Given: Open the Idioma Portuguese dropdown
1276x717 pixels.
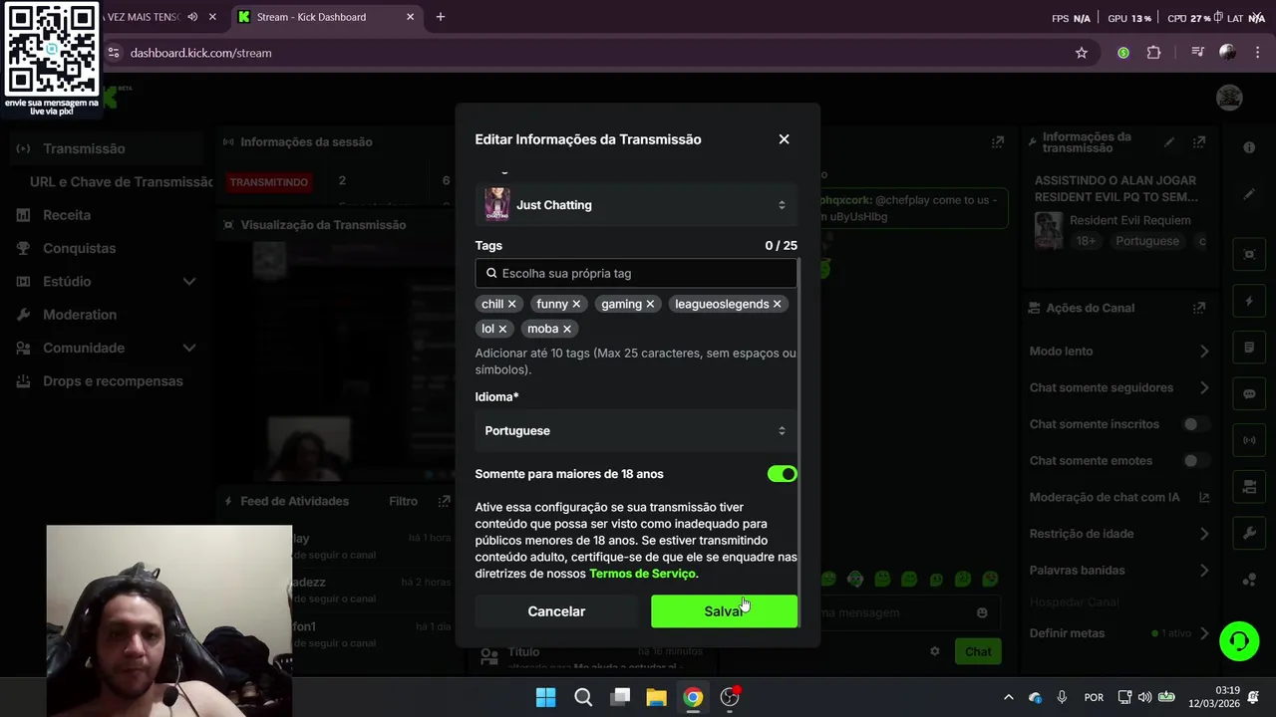Looking at the screenshot, I should 636,431.
